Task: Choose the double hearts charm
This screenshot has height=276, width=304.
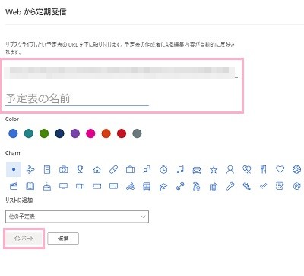Action: click(246, 169)
